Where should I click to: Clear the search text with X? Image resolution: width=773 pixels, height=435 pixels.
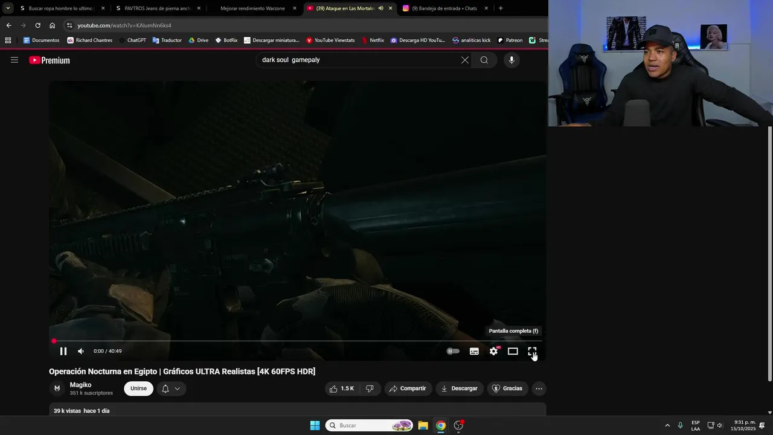[465, 60]
